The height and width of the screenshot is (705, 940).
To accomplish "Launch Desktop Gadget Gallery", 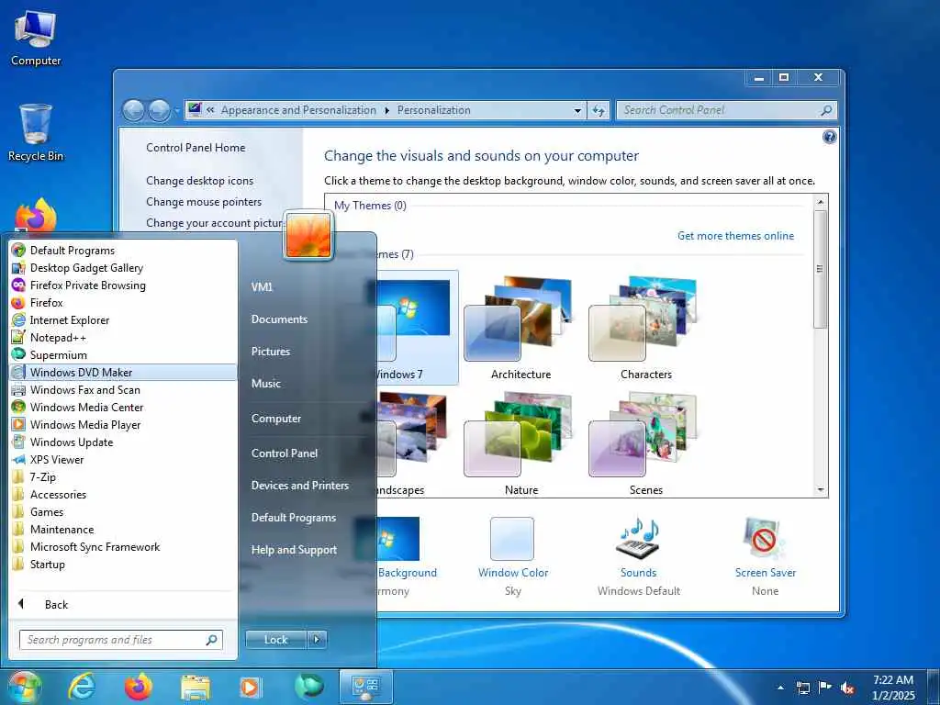I will [x=123, y=267].
